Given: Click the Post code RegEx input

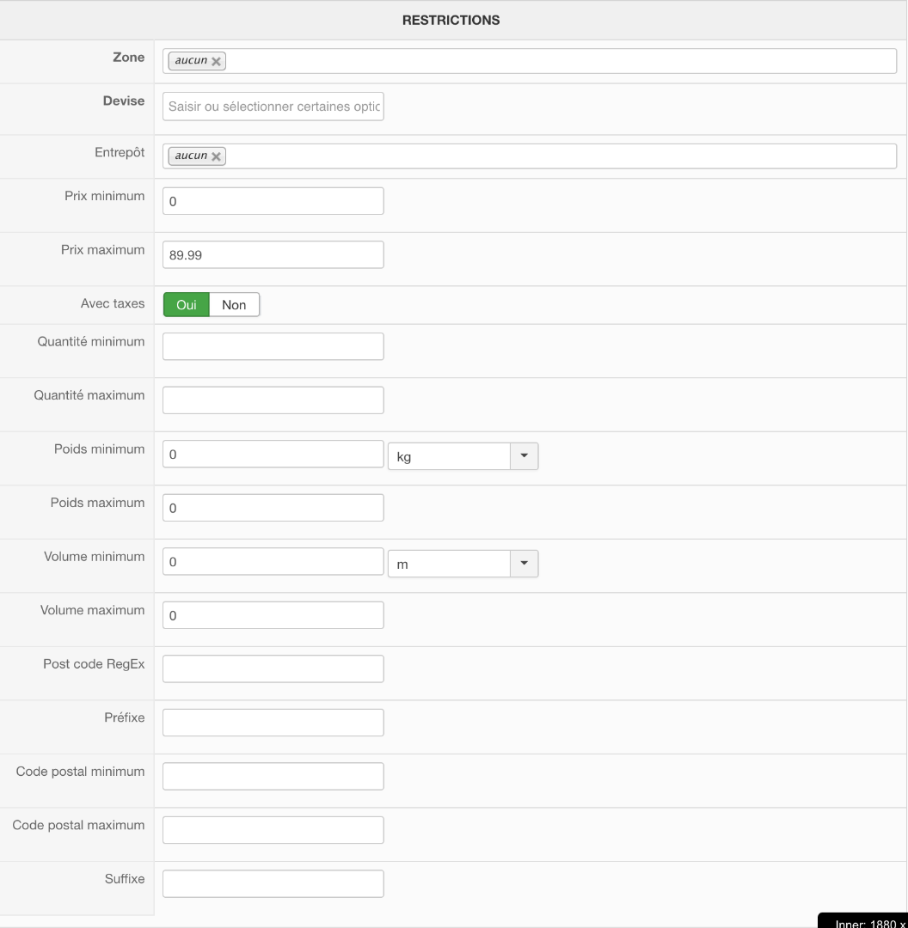Looking at the screenshot, I should click(x=273, y=669).
